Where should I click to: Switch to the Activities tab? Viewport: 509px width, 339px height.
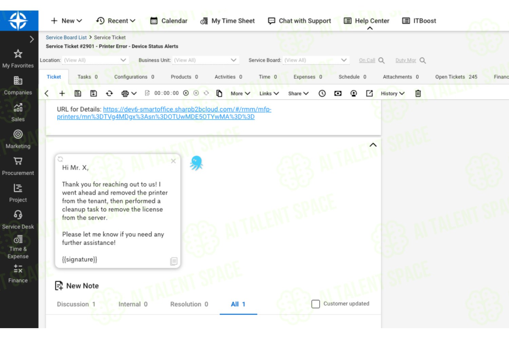[x=228, y=77]
